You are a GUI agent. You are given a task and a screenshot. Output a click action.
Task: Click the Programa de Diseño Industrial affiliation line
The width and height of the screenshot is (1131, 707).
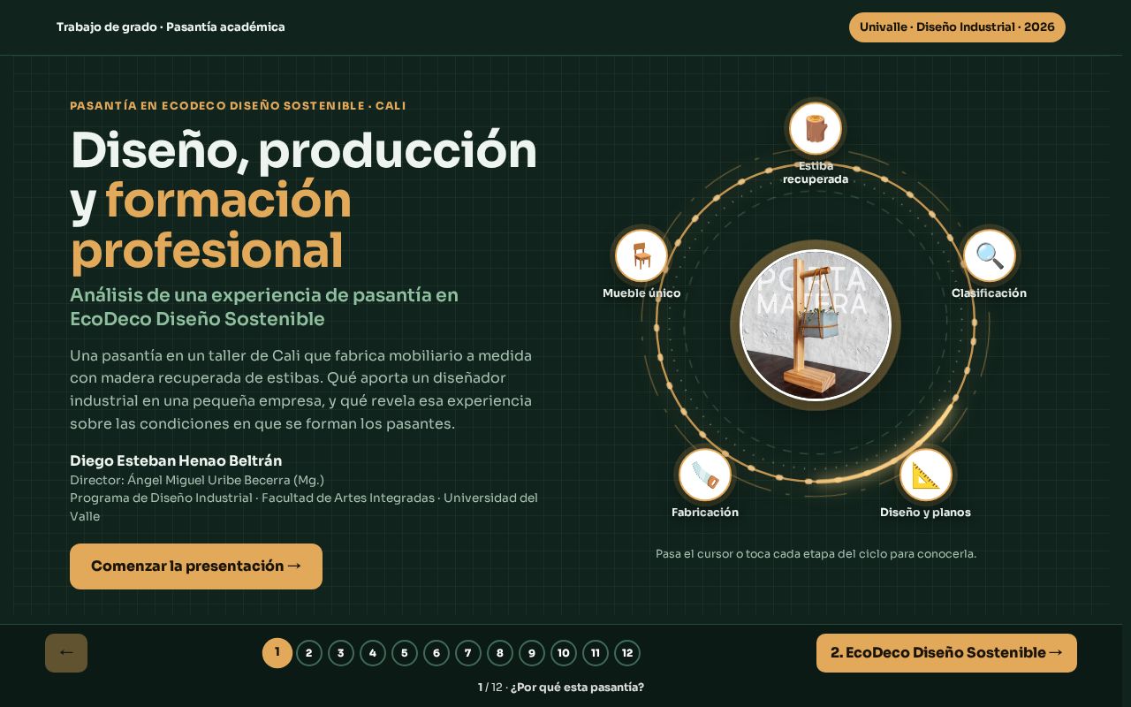[304, 507]
